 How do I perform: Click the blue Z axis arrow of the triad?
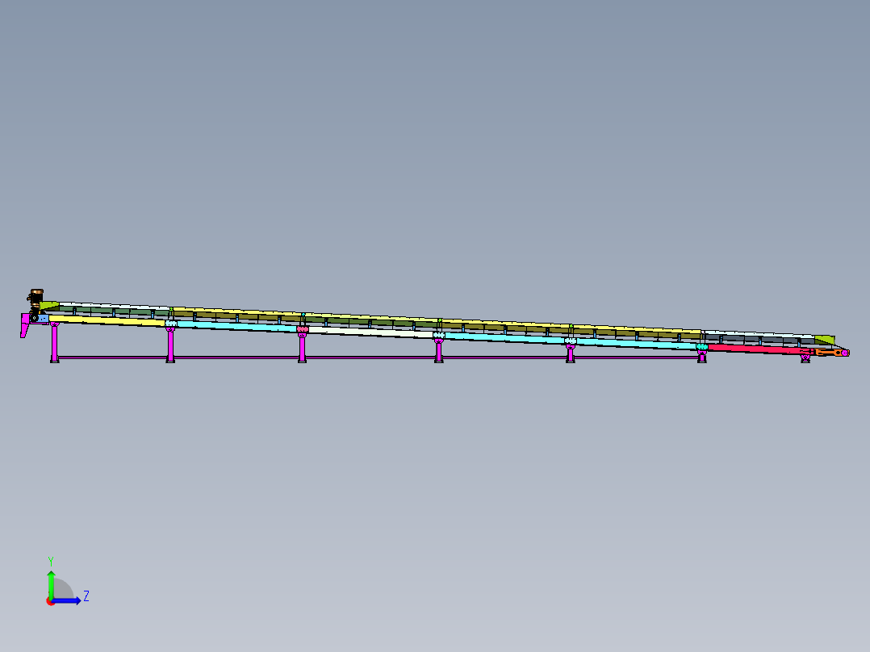68,600
